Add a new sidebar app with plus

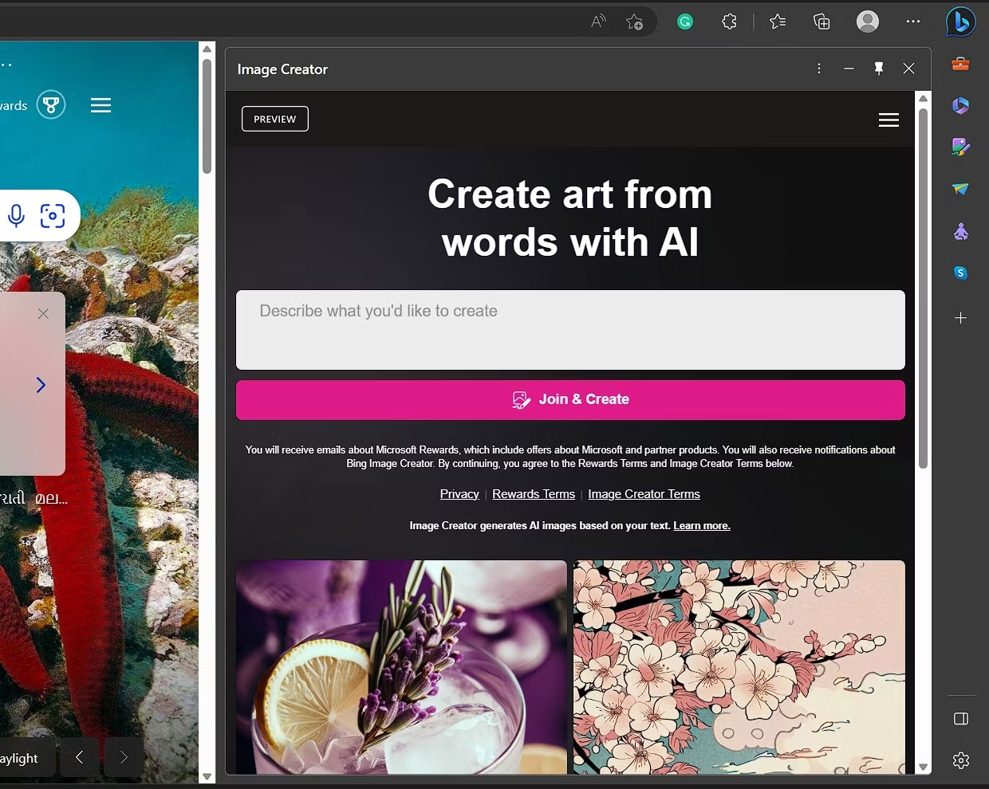tap(960, 318)
